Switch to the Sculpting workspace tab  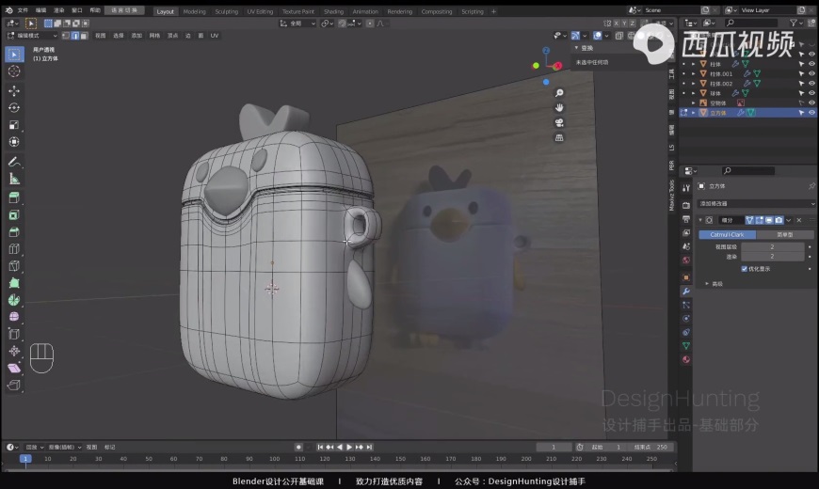point(226,11)
